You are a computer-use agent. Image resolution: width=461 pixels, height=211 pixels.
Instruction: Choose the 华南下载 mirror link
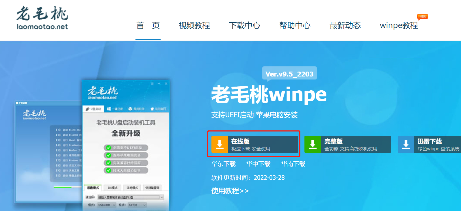pos(293,164)
